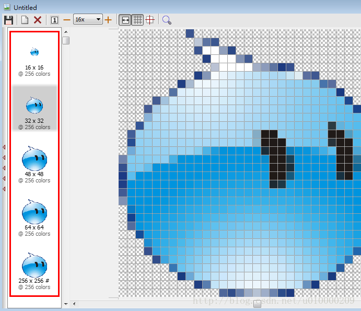Click the bottom red triangle panel marker
361x311 pixels.
pos(4,189)
